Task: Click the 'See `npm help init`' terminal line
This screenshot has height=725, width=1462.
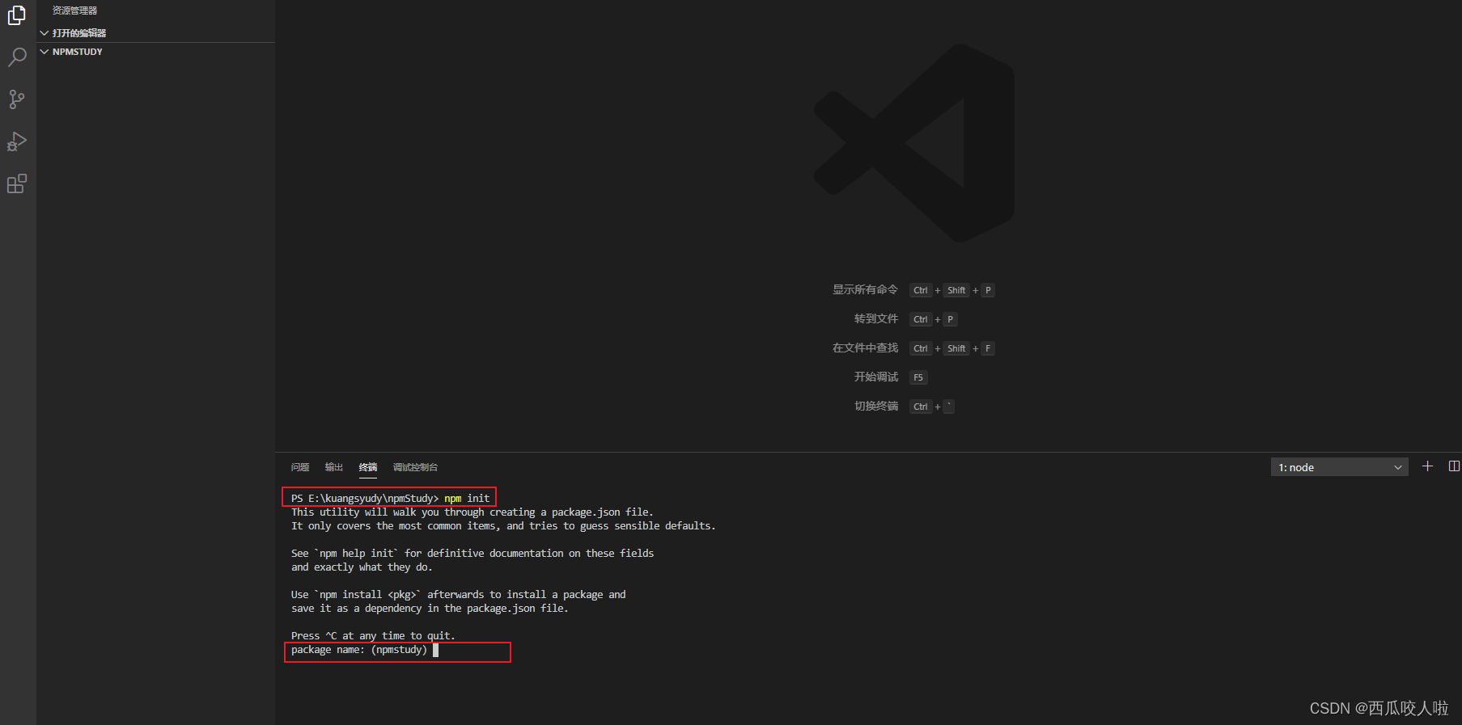Action: pyautogui.click(x=473, y=554)
